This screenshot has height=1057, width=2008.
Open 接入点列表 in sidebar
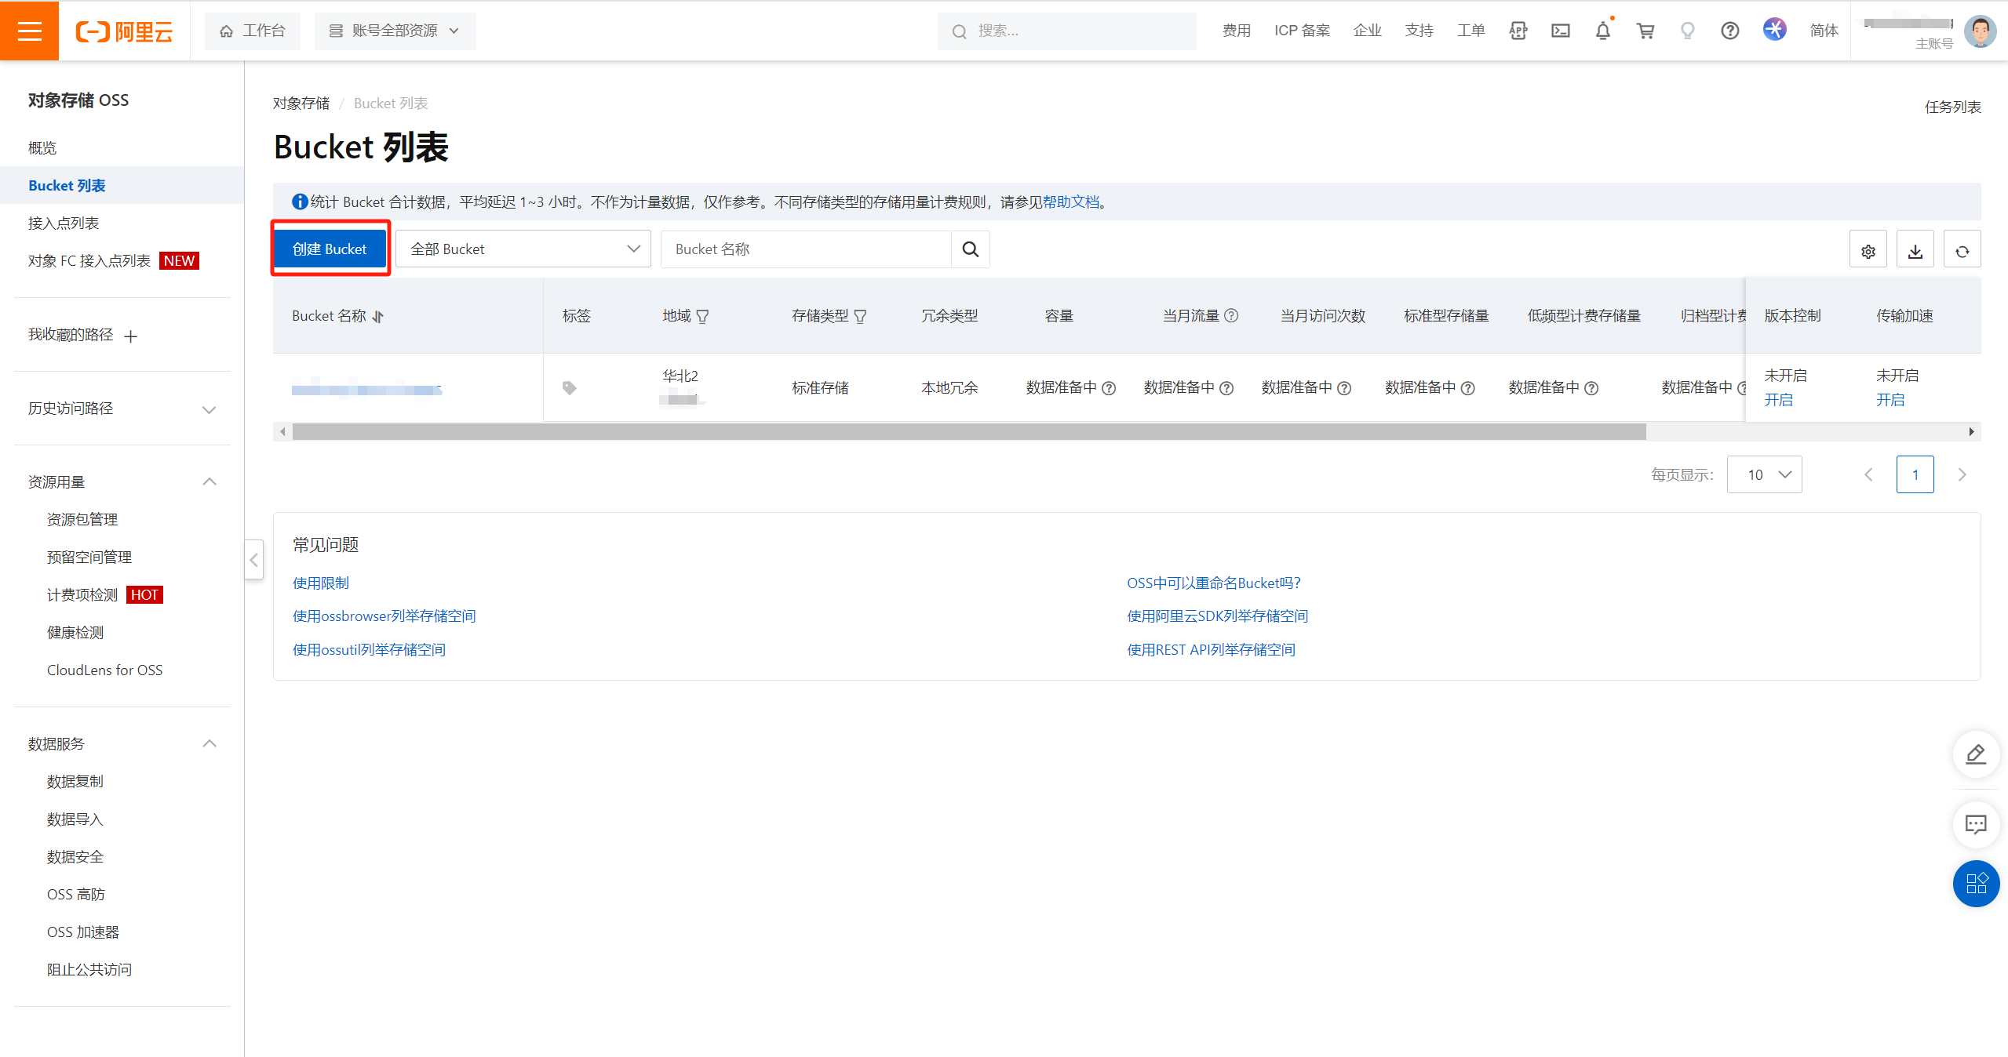[64, 223]
